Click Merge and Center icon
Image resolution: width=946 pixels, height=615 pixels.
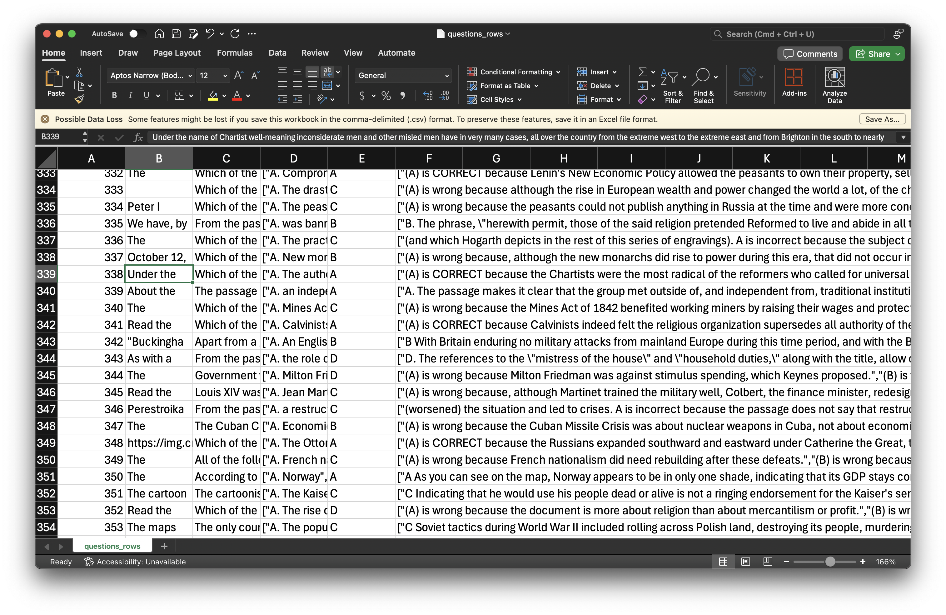point(327,86)
